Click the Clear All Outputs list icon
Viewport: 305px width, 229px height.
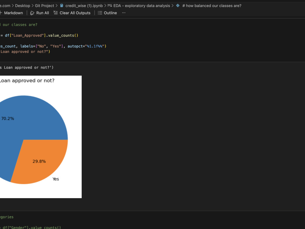[56, 13]
